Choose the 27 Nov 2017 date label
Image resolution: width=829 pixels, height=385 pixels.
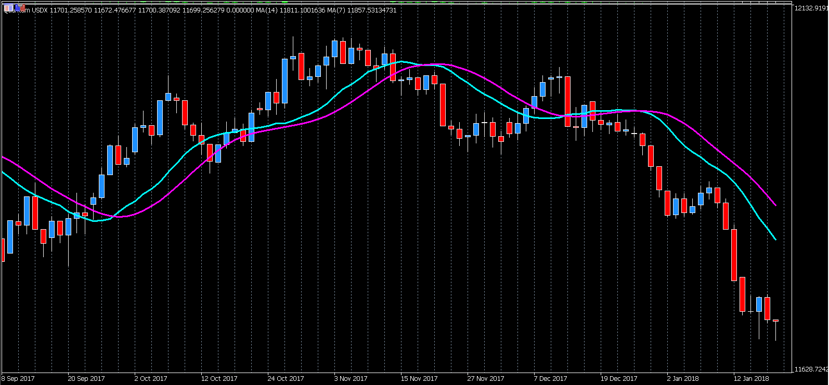point(485,378)
